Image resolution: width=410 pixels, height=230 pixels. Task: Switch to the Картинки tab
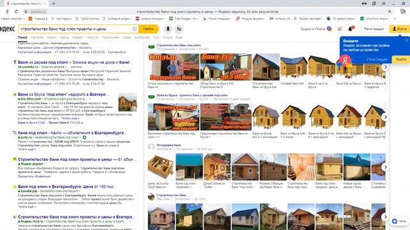37,38
